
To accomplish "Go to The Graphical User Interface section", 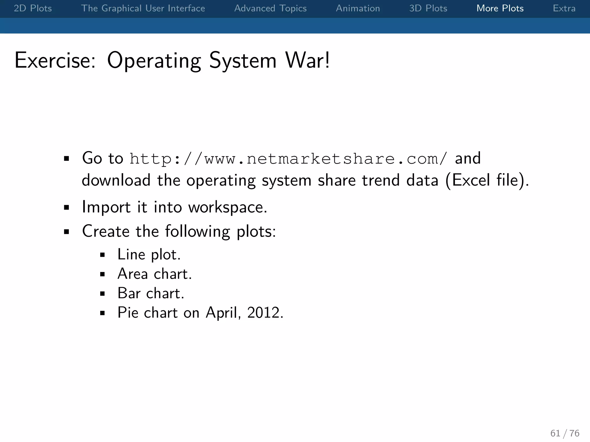I will point(143,8).
